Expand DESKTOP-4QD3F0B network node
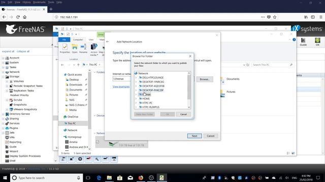The width and height of the screenshot is (325, 182). tap(136, 86)
